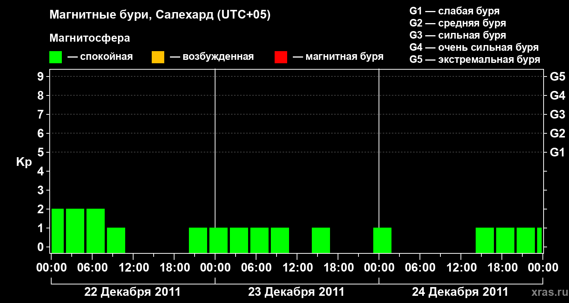The width and height of the screenshot is (569, 303).
Task: Click the Kp value 2 on the left axis
Action: [x=41, y=209]
